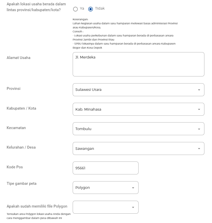Image resolution: width=212 pixels, height=223 pixels.
Task: Open the dropdown showing "Tombulu"
Action: click(x=139, y=129)
